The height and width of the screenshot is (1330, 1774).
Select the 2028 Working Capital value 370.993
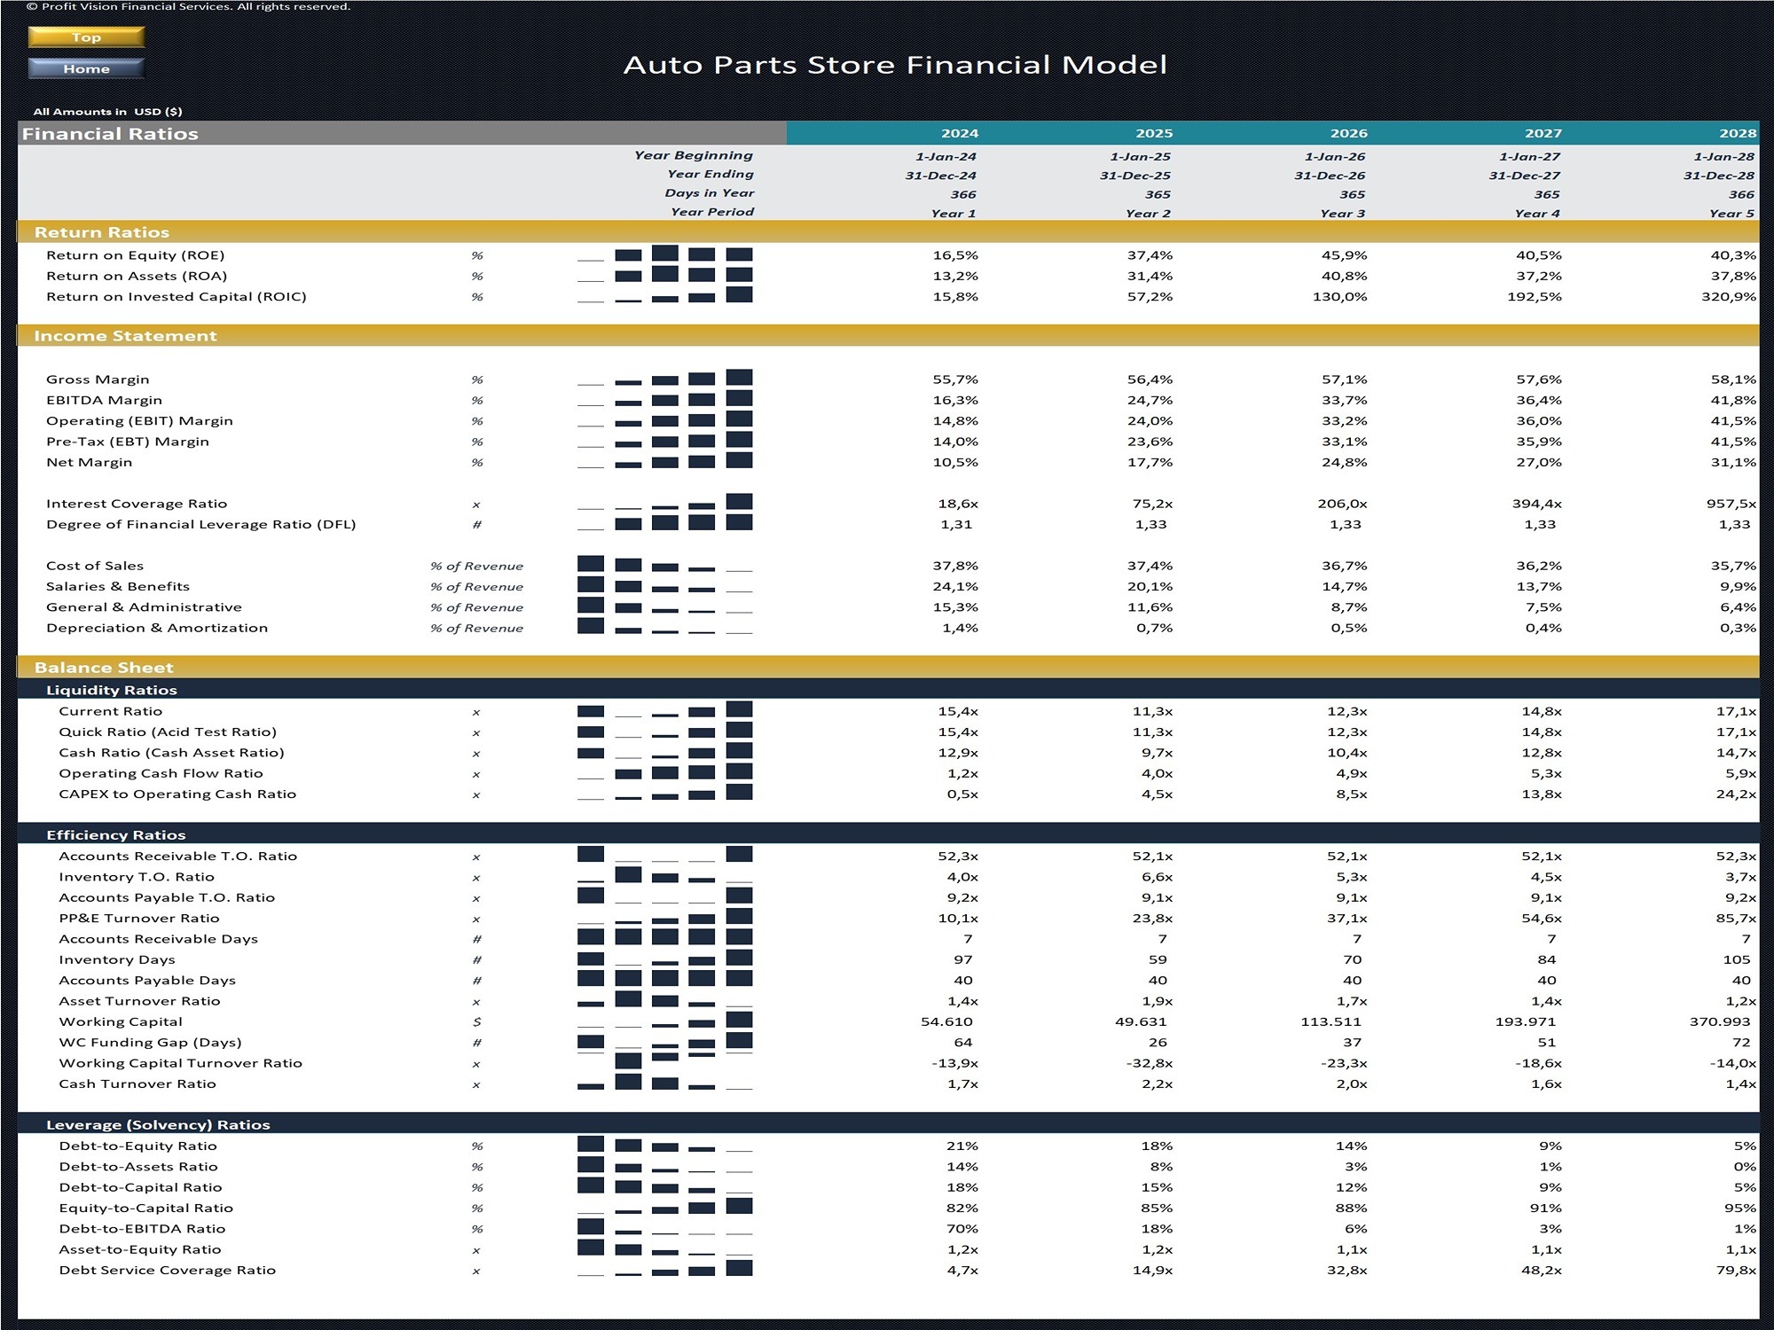tap(1720, 1021)
